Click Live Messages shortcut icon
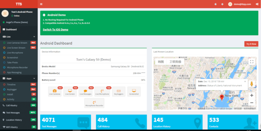Image resolution: width=261 pixels, height=131 pixels. 85,91
